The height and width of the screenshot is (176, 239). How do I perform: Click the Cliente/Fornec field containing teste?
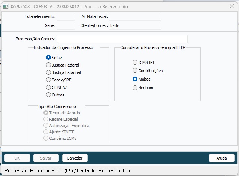135,25
